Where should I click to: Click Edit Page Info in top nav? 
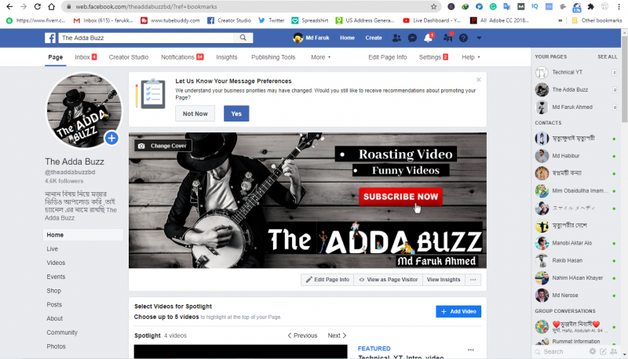[x=387, y=57]
